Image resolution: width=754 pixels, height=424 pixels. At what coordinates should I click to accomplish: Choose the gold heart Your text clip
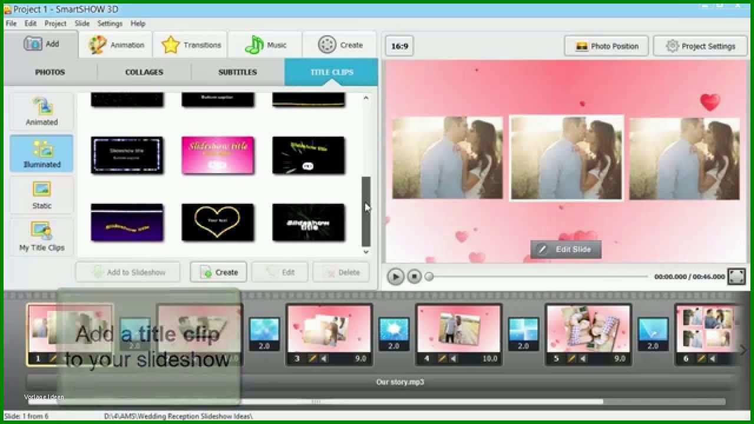click(x=218, y=223)
